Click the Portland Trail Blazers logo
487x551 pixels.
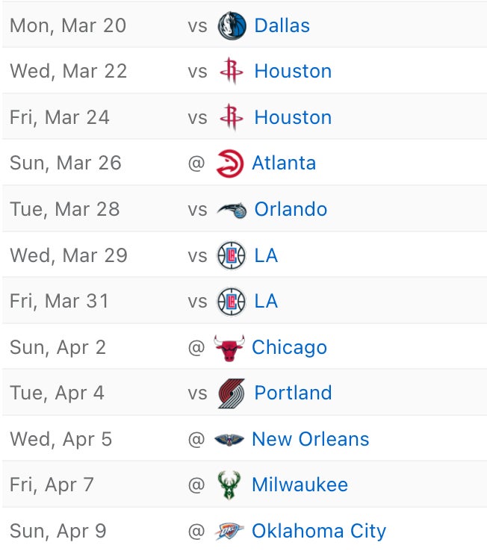tap(232, 393)
